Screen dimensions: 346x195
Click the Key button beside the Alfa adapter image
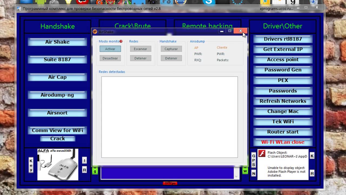[31, 165]
